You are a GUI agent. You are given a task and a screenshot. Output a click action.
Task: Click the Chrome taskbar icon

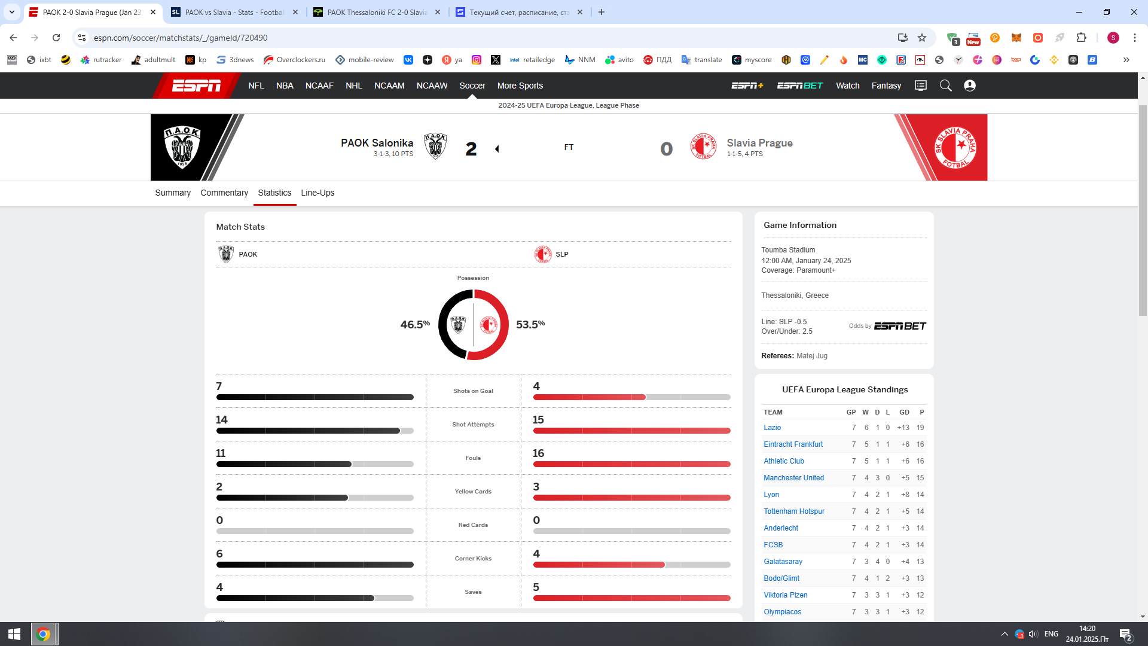click(x=43, y=634)
